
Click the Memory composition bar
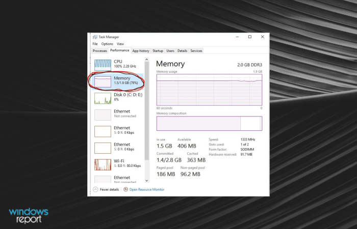pyautogui.click(x=209, y=123)
